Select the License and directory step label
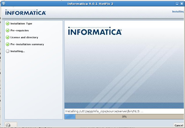This screenshot has width=185, height=128. pos(24,37)
